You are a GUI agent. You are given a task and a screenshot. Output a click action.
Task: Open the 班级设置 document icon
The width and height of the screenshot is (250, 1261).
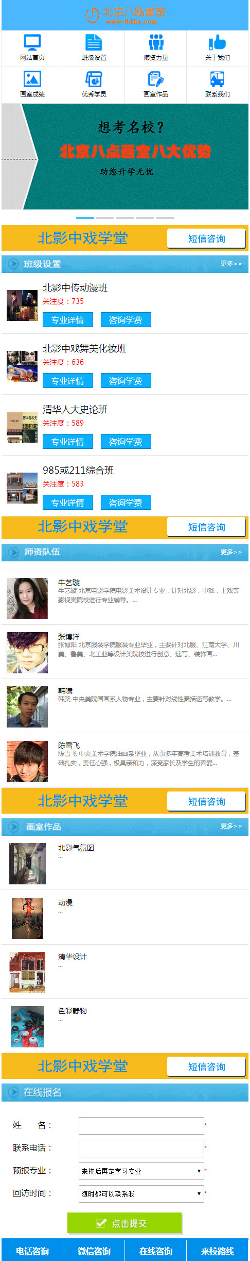94,42
